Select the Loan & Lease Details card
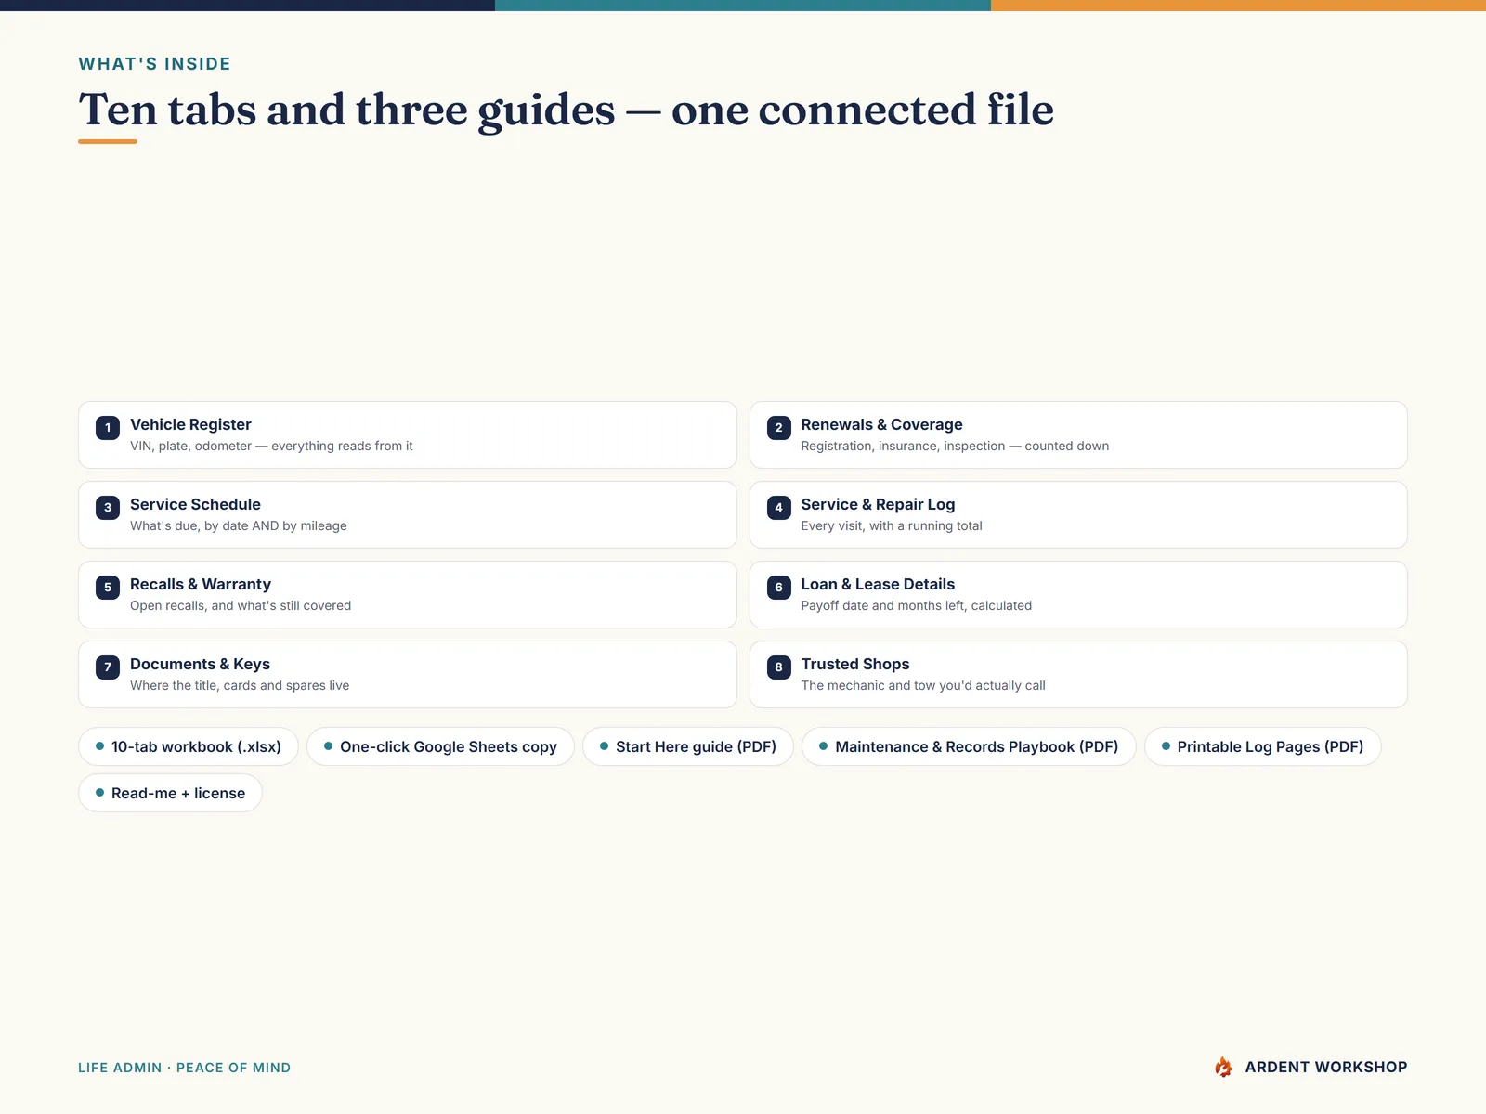This screenshot has height=1114, width=1486. [1078, 595]
